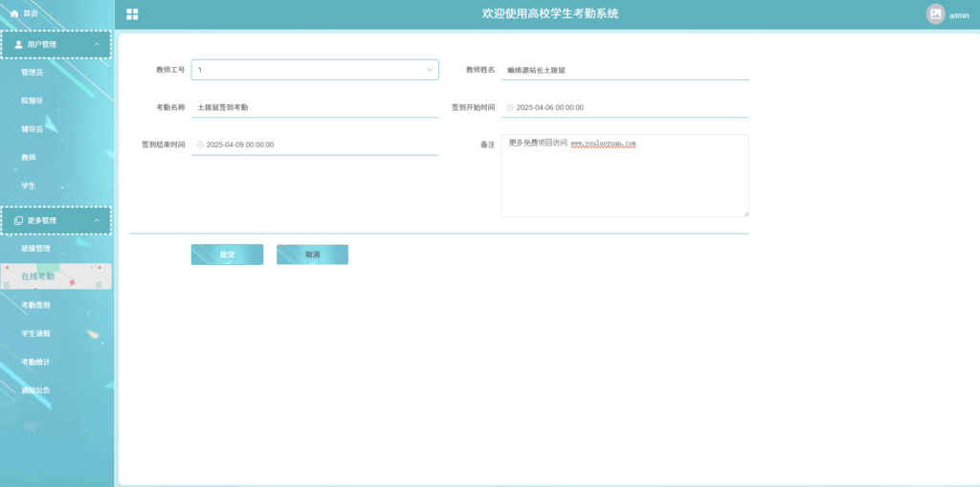Click the 用户管理 label text

click(x=42, y=44)
